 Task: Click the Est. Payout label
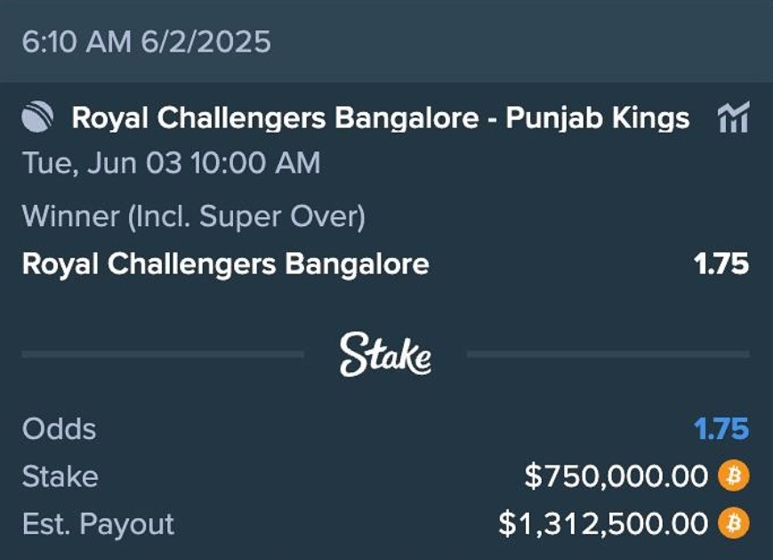(x=98, y=523)
